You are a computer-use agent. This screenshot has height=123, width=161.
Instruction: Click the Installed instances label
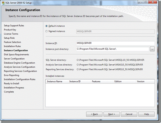click(55, 76)
